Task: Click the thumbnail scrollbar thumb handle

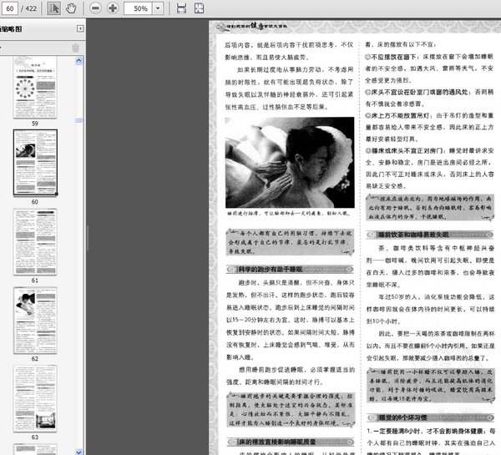Action: tap(78, 120)
